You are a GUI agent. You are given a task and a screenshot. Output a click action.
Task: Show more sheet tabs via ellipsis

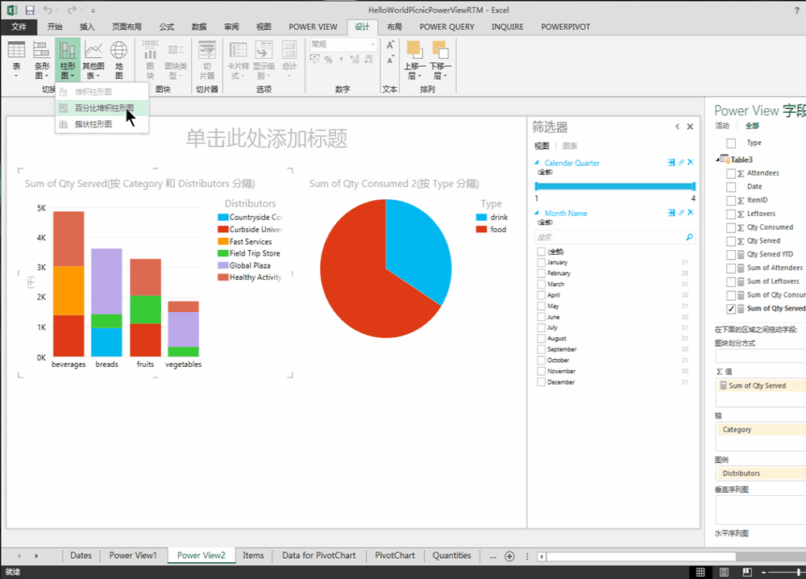pyautogui.click(x=492, y=556)
